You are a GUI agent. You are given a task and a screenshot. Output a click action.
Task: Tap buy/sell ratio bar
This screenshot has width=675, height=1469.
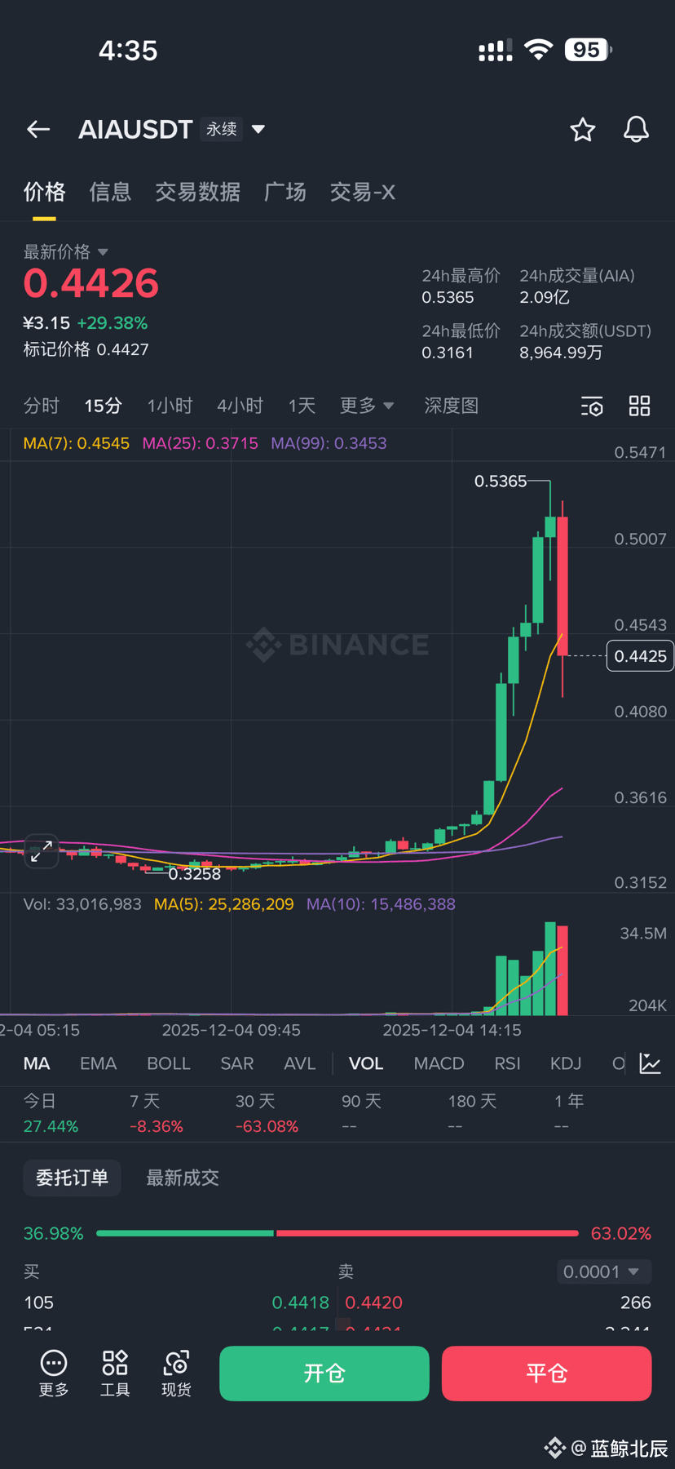click(337, 1233)
